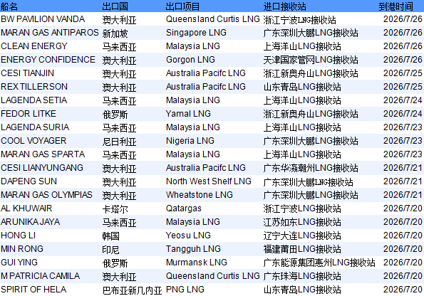Select the 巴布亚新几内亚 country cell
This screenshot has height=296, width=424.
pyautogui.click(x=133, y=290)
